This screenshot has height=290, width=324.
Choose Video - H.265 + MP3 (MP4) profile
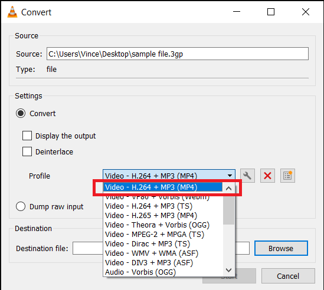coord(163,216)
